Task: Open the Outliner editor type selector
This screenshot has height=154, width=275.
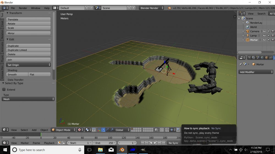Action: coord(242,13)
